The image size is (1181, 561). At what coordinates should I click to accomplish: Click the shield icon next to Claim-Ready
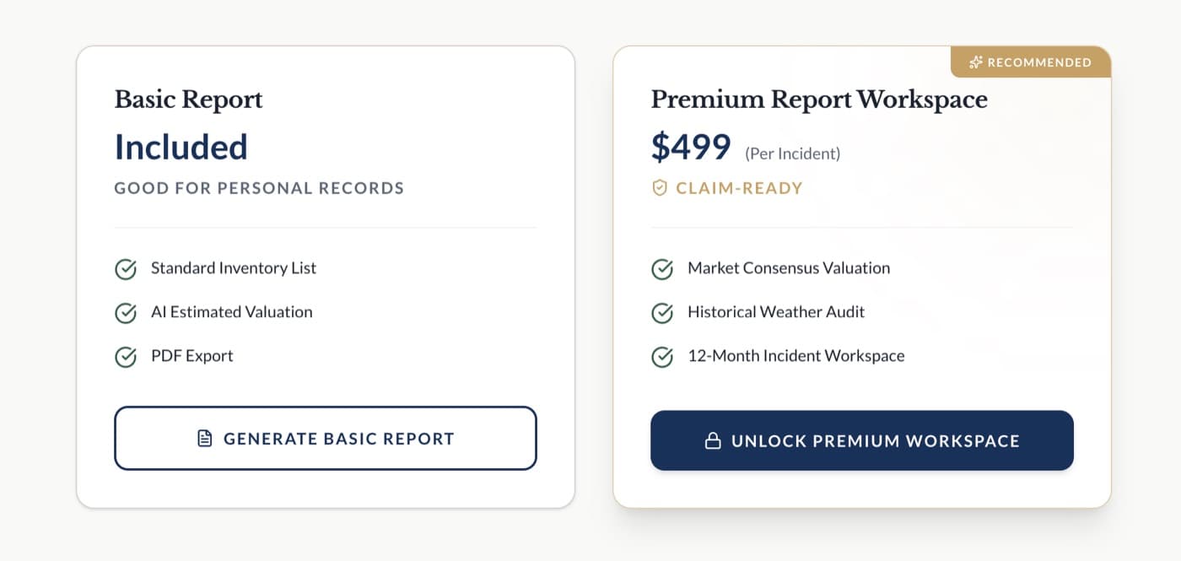point(660,187)
